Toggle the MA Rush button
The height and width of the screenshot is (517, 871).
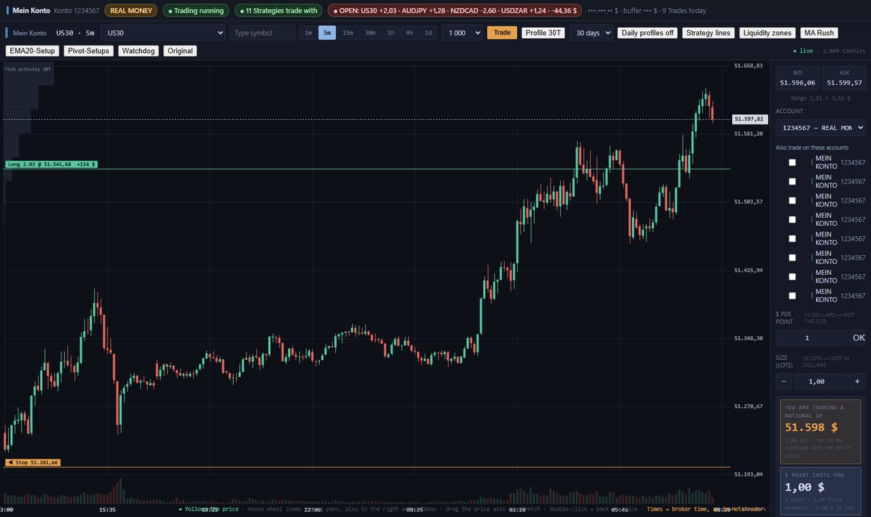click(819, 33)
